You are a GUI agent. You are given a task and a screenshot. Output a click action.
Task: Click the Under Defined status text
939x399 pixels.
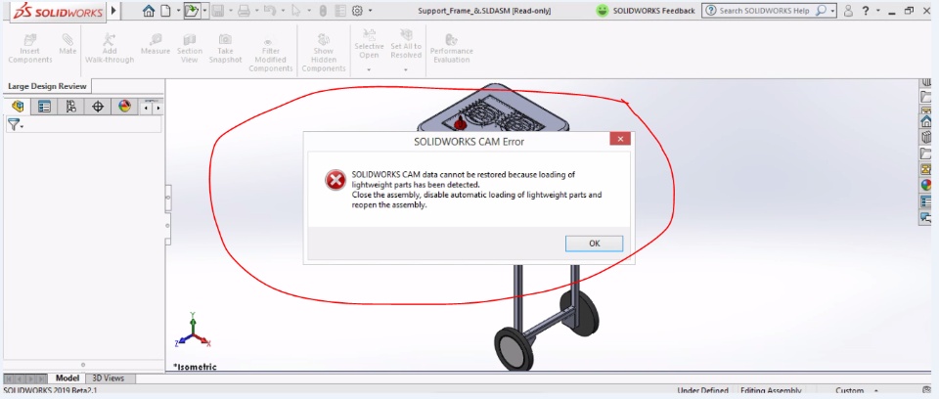click(x=702, y=391)
